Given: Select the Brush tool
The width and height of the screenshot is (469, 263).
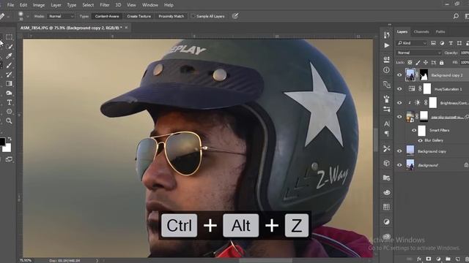Looking at the screenshot, I should pyautogui.click(x=10, y=65).
